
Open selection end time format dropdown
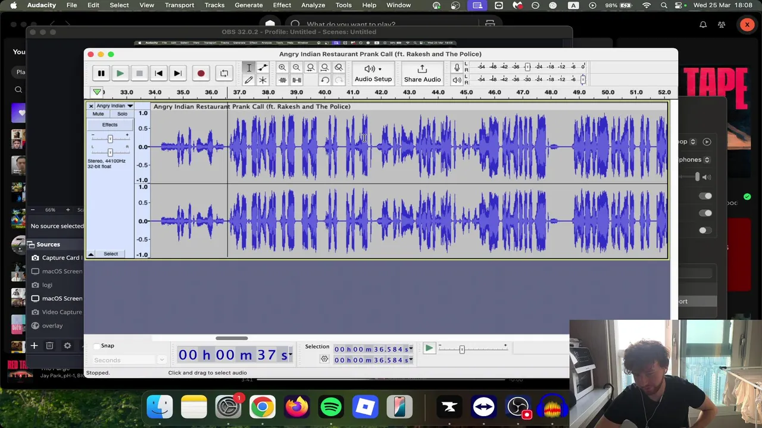[411, 360]
